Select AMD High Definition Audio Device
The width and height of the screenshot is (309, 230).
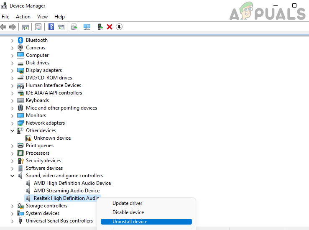[72, 183]
